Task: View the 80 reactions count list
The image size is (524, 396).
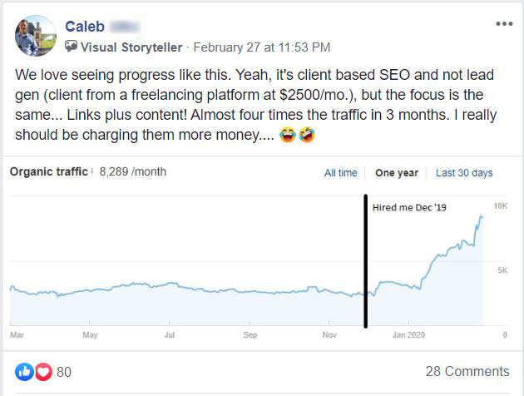Action: click(x=64, y=372)
